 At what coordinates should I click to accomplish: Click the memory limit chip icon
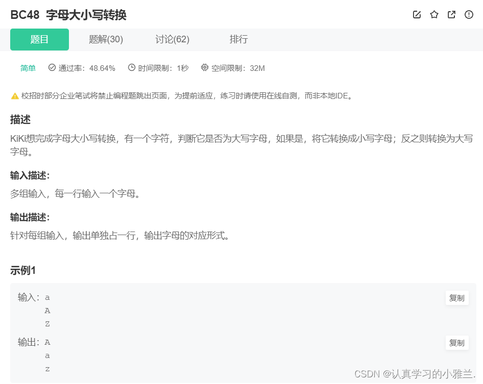(x=205, y=67)
